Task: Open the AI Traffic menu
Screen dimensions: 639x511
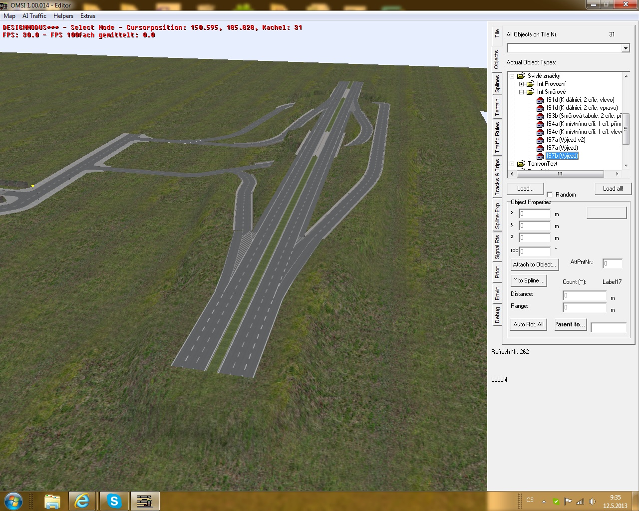Action: coord(34,16)
